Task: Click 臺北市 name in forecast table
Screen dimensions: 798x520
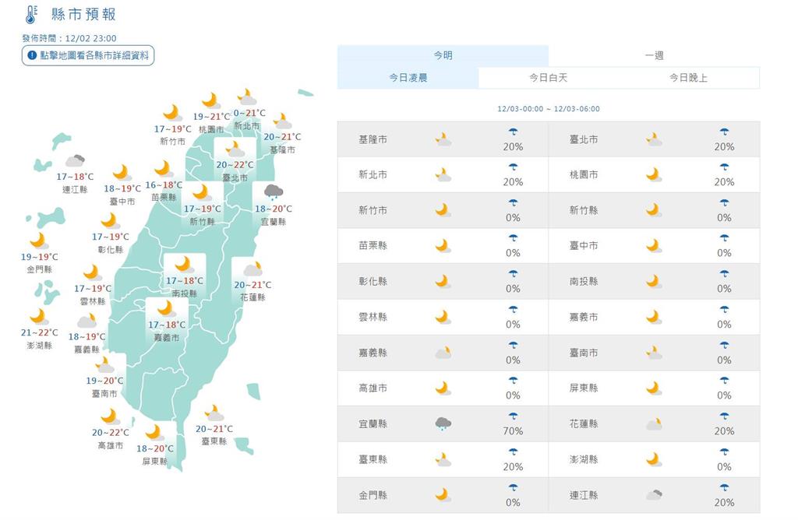Action: point(584,139)
